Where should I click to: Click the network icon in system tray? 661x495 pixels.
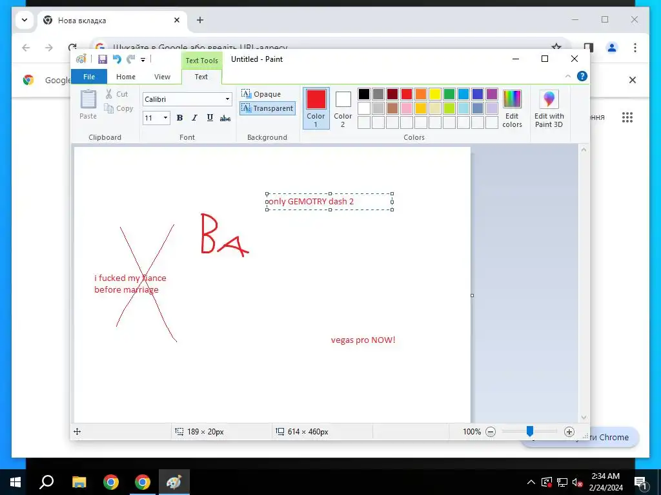tap(562, 482)
